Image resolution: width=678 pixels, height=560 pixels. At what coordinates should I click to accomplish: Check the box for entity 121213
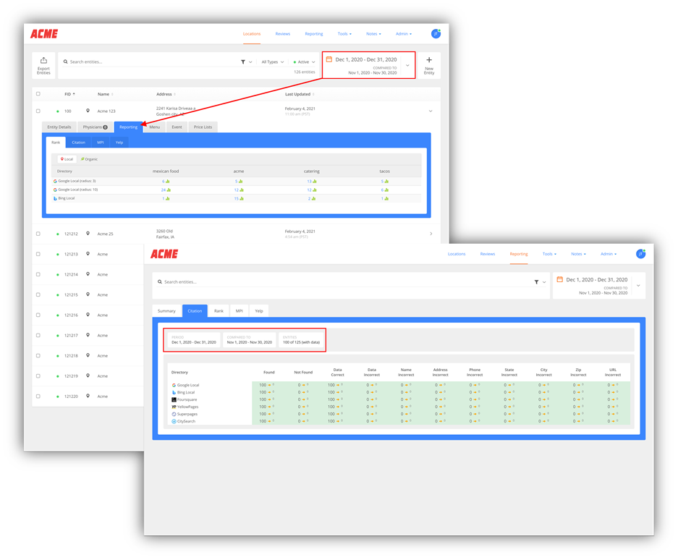pos(38,254)
